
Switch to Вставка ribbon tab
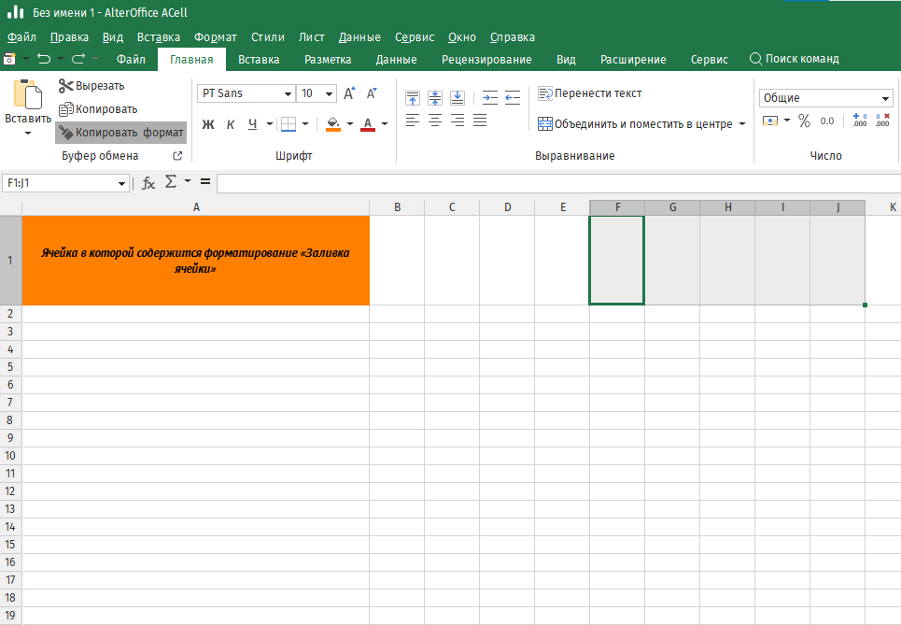point(259,59)
